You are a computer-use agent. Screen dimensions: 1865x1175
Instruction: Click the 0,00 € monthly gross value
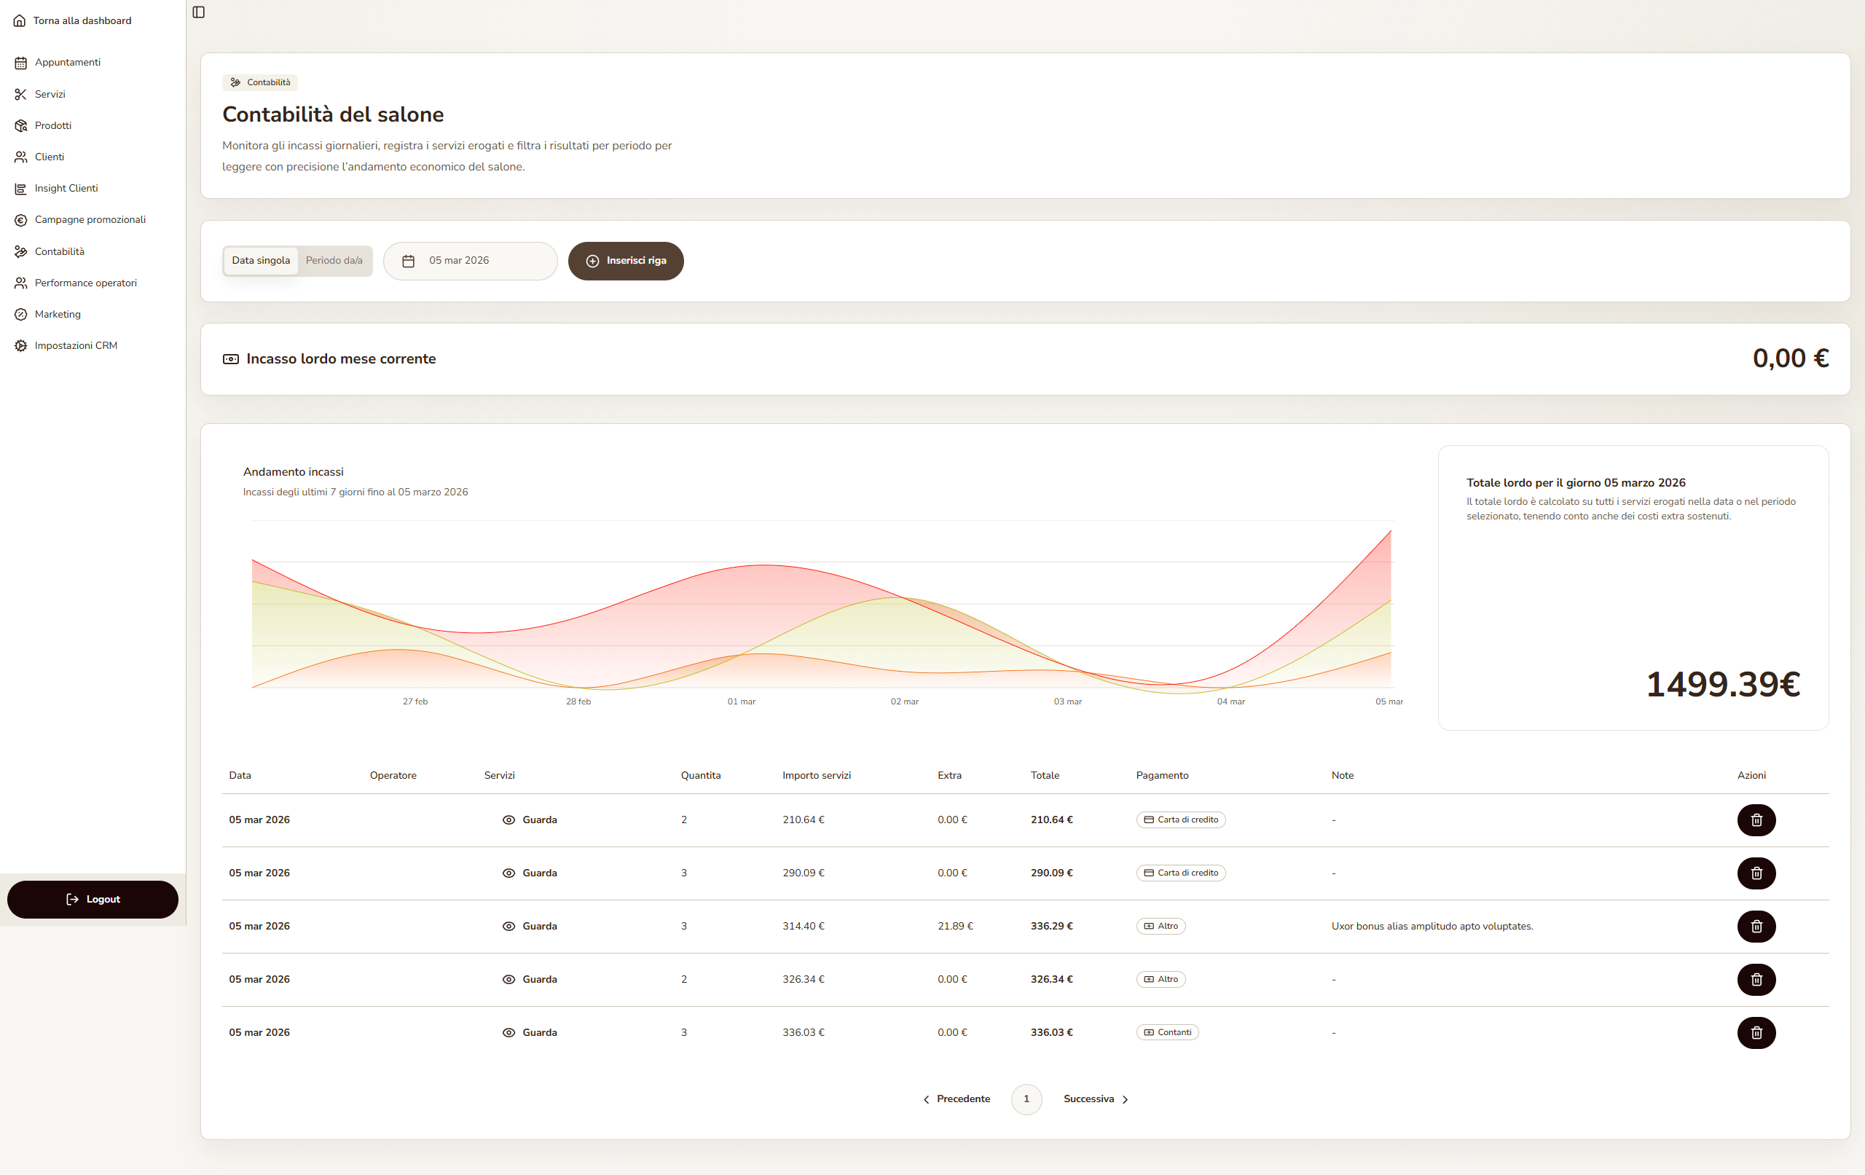click(1790, 358)
